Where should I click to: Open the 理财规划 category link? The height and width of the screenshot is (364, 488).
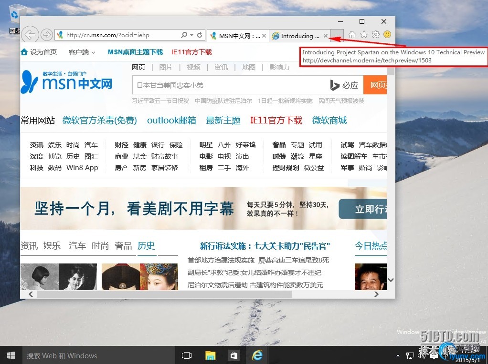pos(286,168)
